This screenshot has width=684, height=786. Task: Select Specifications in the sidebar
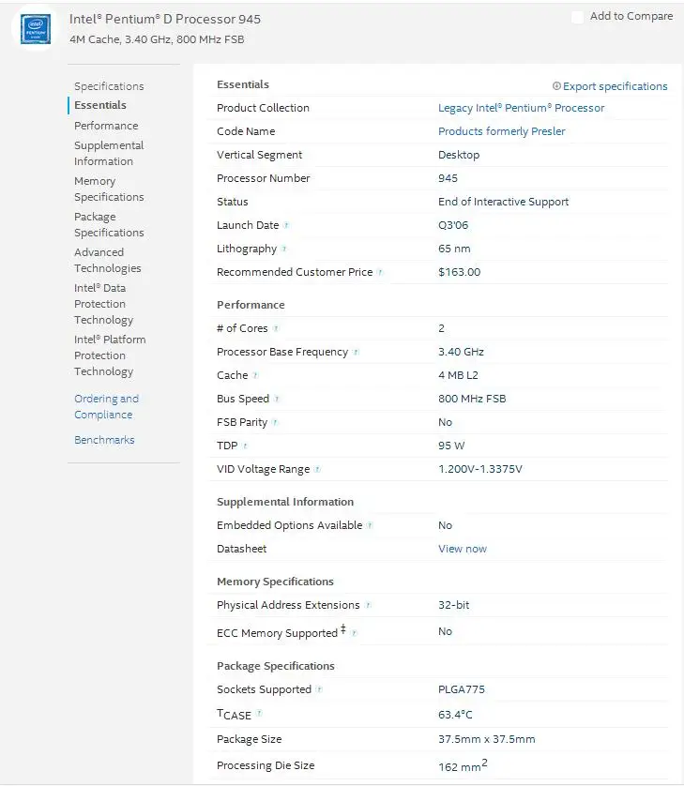(x=109, y=86)
